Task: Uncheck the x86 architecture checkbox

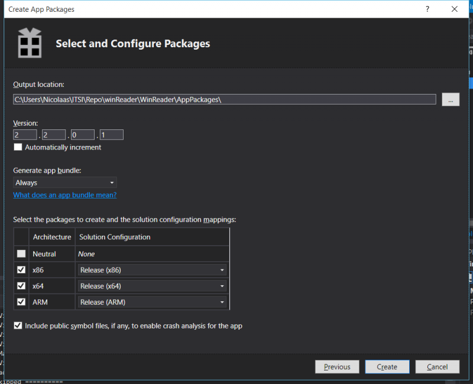Action: coord(21,270)
